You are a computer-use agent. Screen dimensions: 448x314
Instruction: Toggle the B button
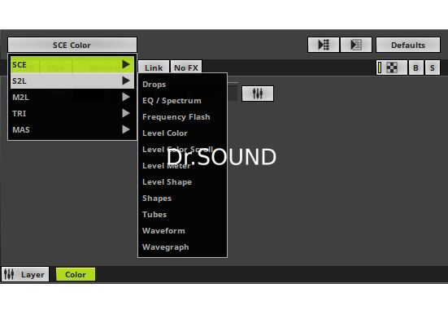pos(415,68)
